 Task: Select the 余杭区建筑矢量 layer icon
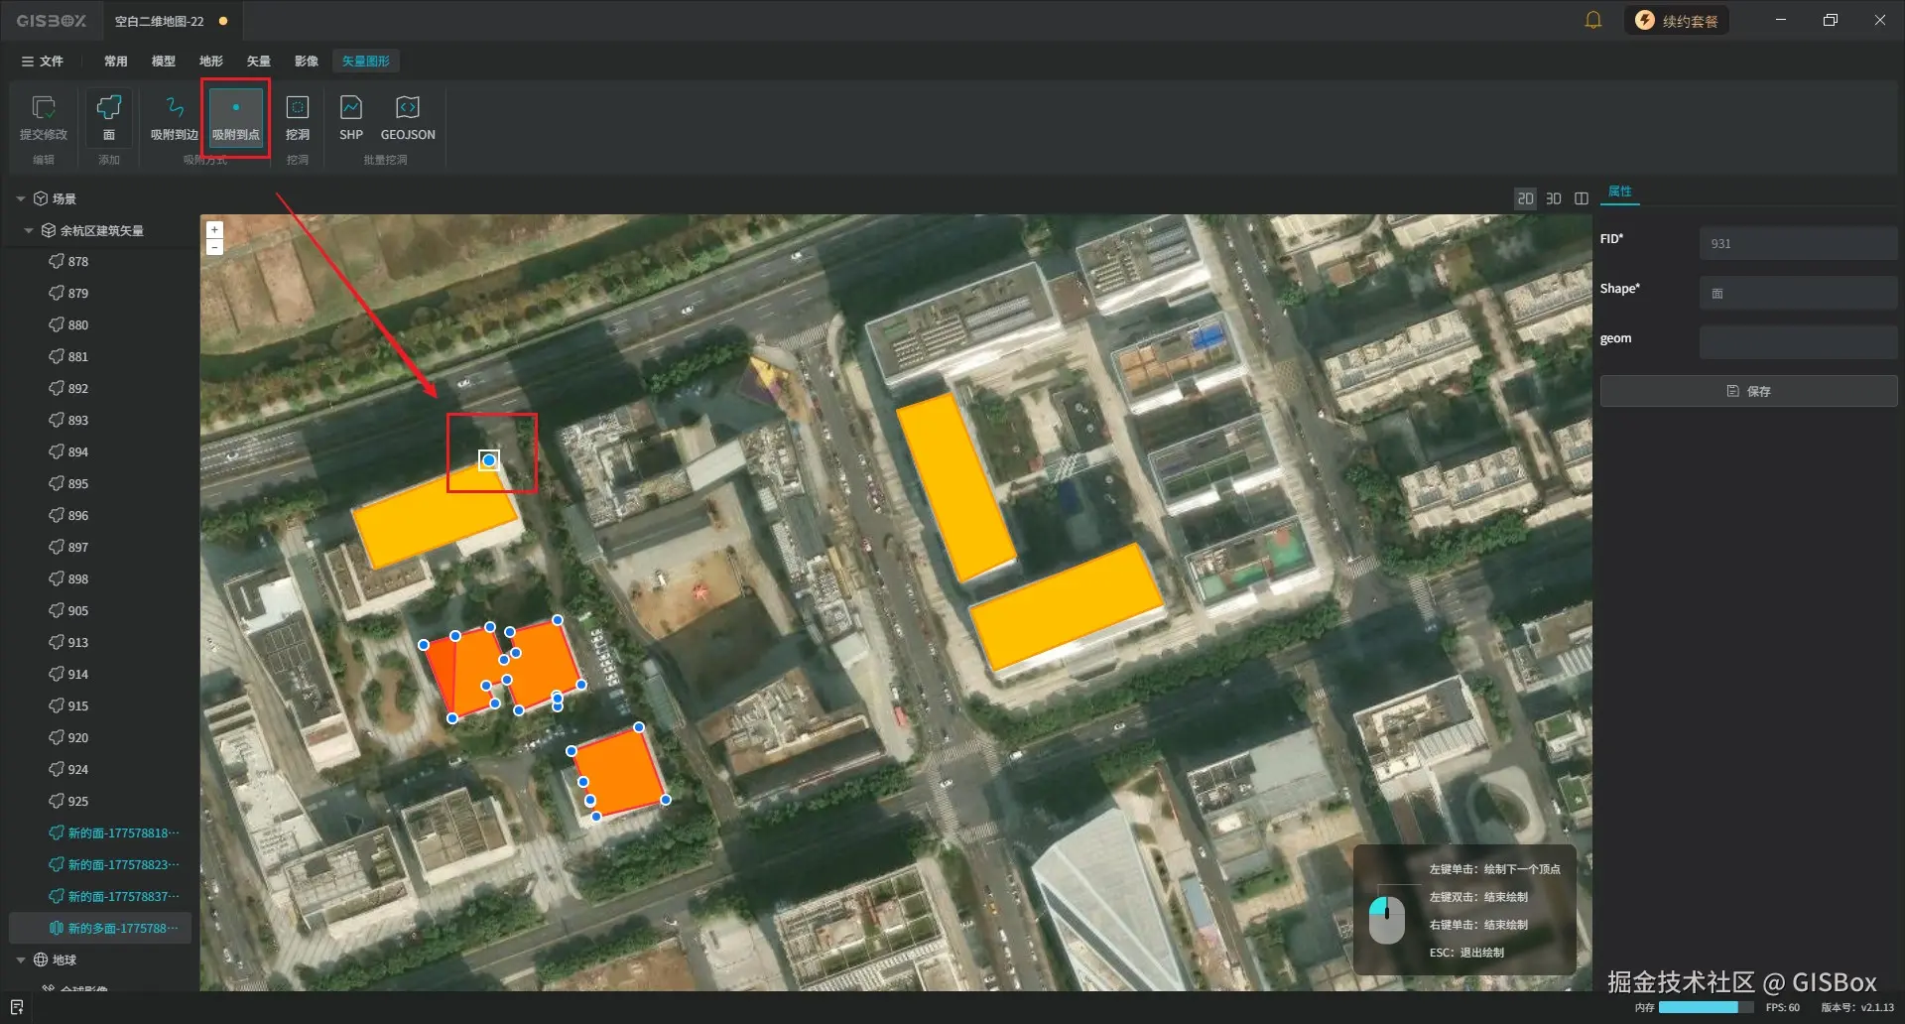coord(48,230)
